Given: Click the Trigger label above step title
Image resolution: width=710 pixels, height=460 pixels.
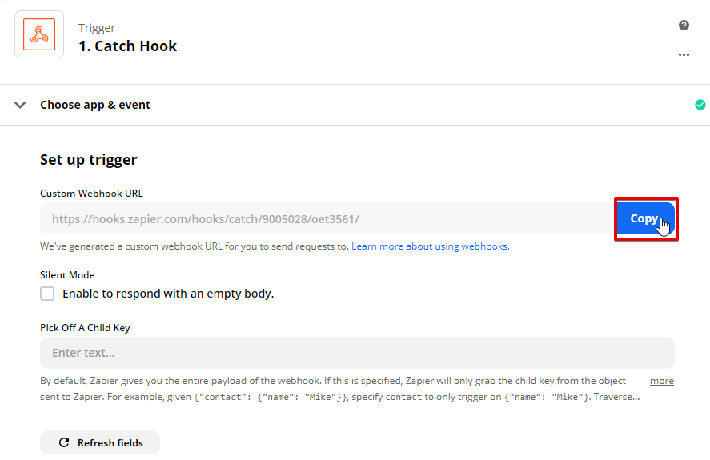Looking at the screenshot, I should point(97,28).
